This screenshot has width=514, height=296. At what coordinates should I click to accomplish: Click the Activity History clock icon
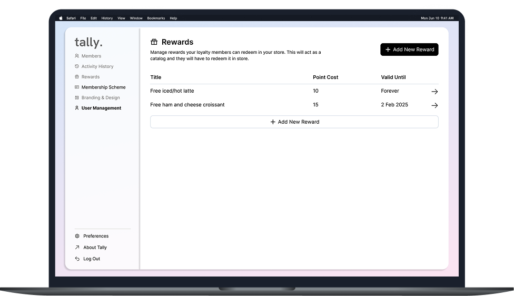coord(77,66)
